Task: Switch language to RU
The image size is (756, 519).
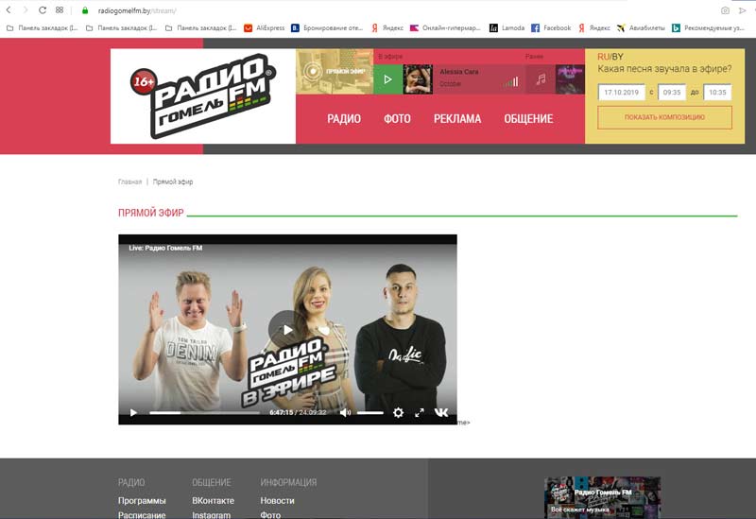Action: point(603,57)
